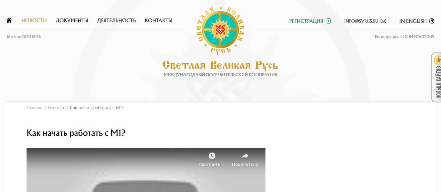Click the share arrow 'Поделиться' icon

point(245,156)
